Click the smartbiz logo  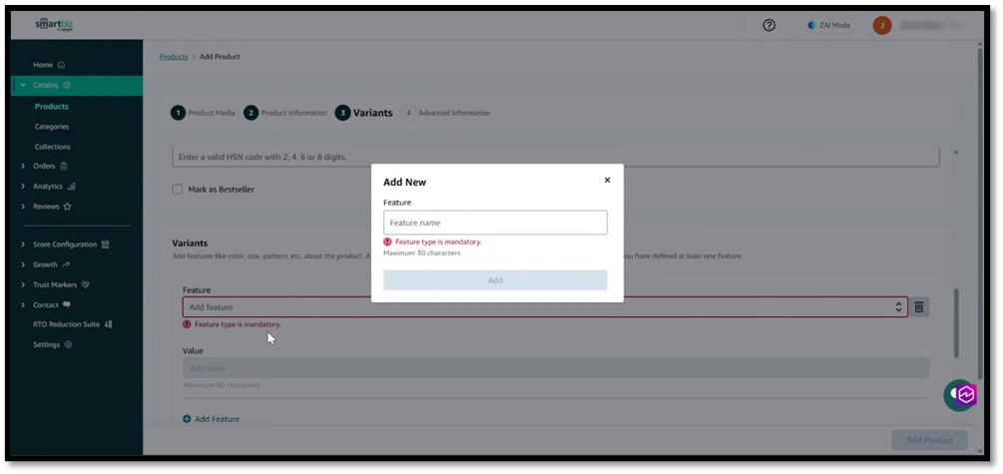click(x=54, y=26)
